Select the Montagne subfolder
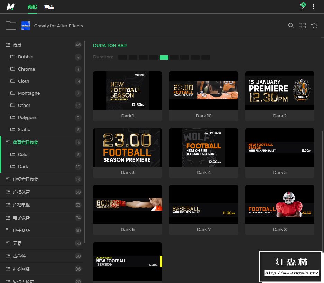This screenshot has height=283, width=324. [x=42, y=93]
